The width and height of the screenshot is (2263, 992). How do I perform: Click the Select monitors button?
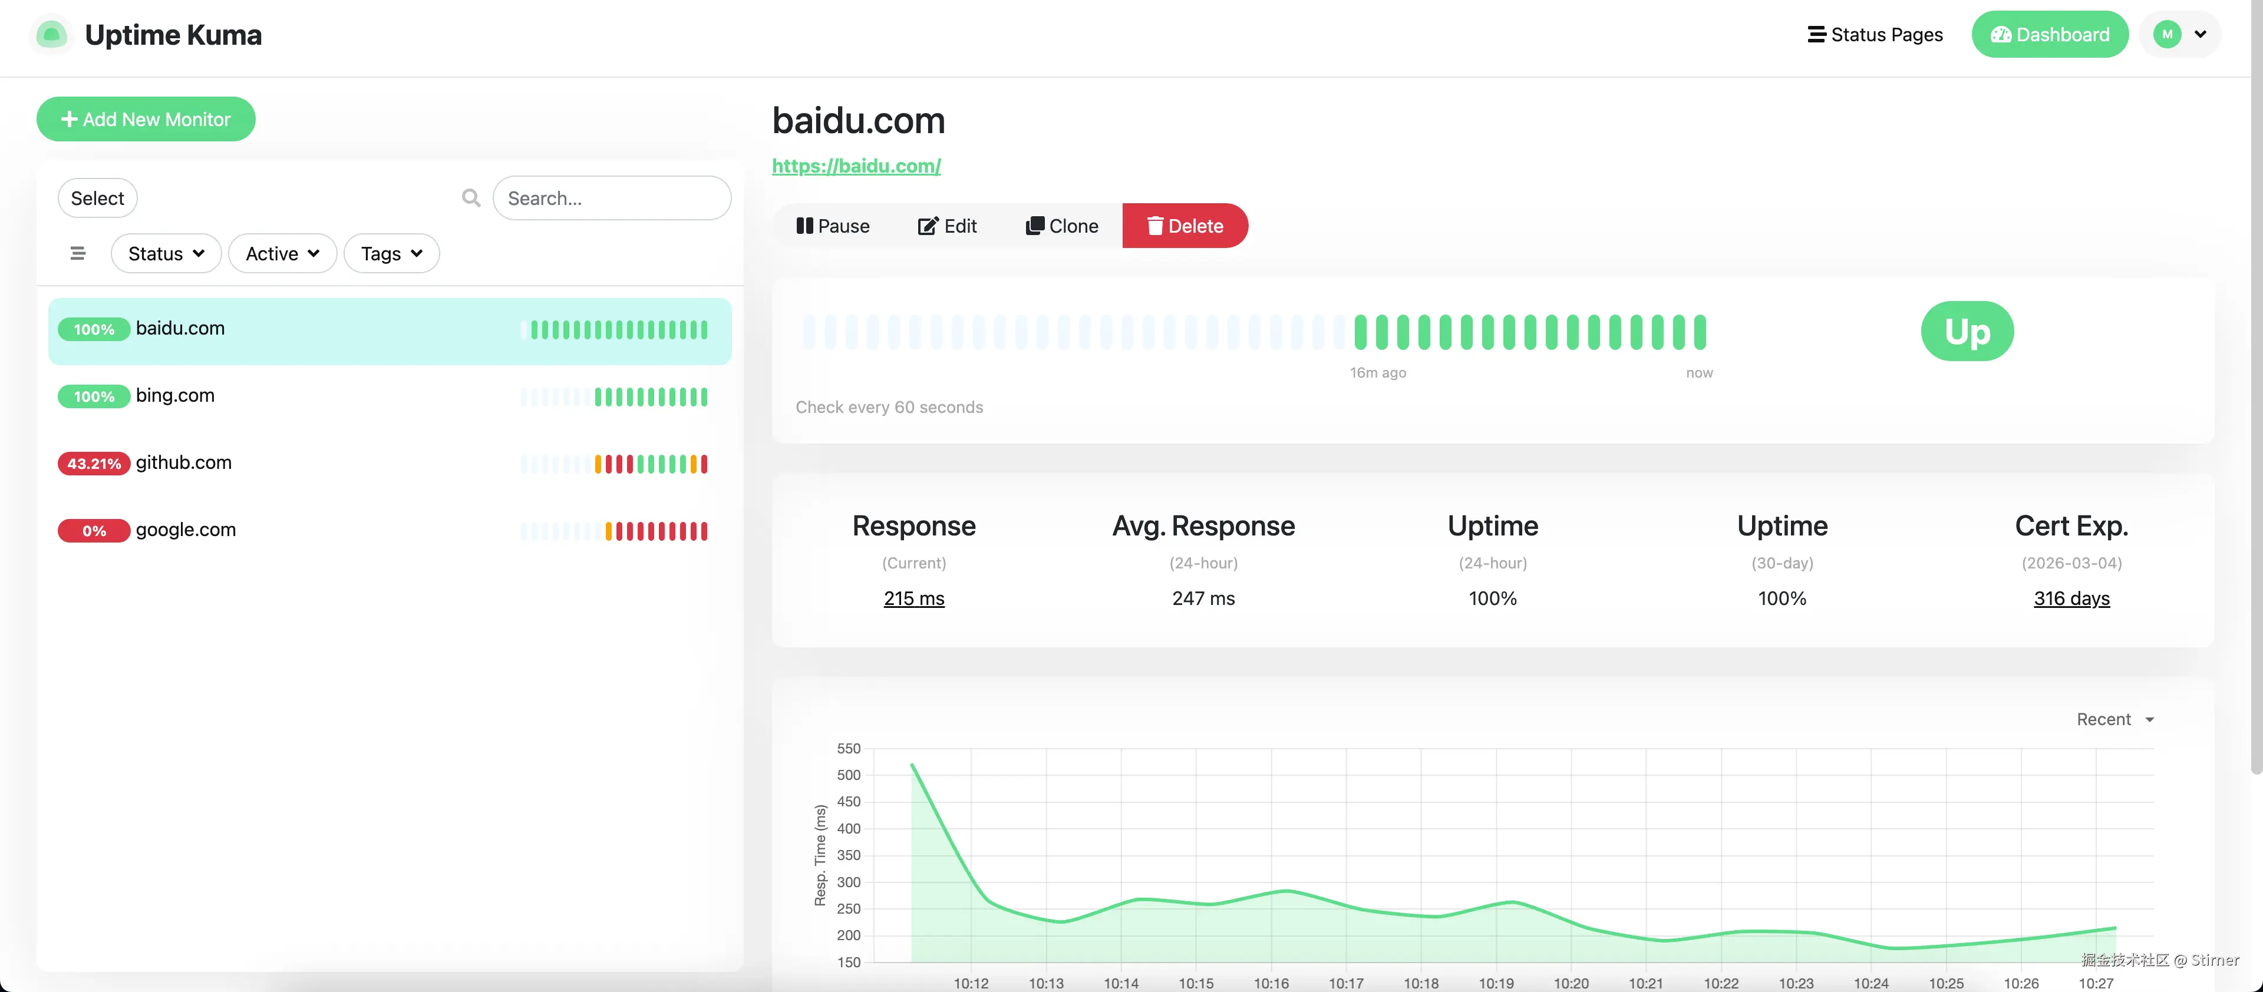click(97, 199)
